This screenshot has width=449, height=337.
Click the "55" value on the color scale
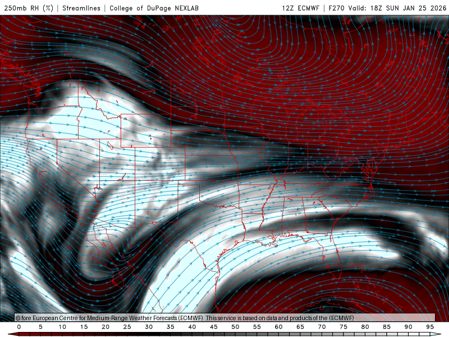pyautogui.click(x=257, y=327)
